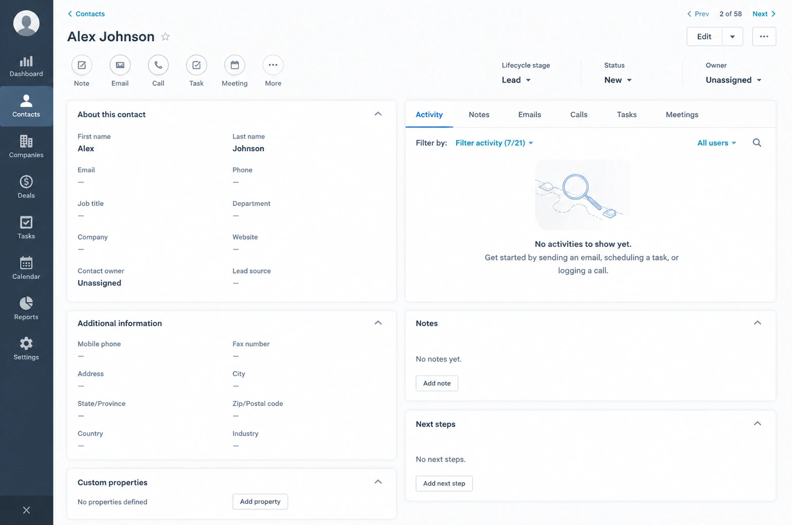Click the Zip/Postal code field label

(258, 404)
